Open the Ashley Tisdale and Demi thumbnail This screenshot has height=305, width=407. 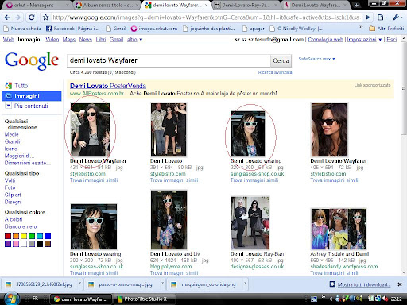(x=339, y=229)
